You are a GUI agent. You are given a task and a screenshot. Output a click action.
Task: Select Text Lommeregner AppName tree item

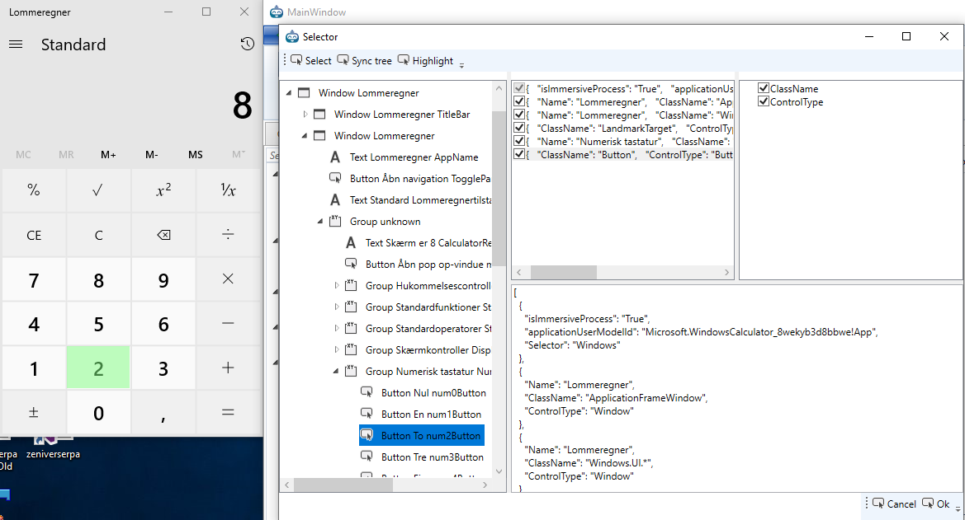coord(414,157)
